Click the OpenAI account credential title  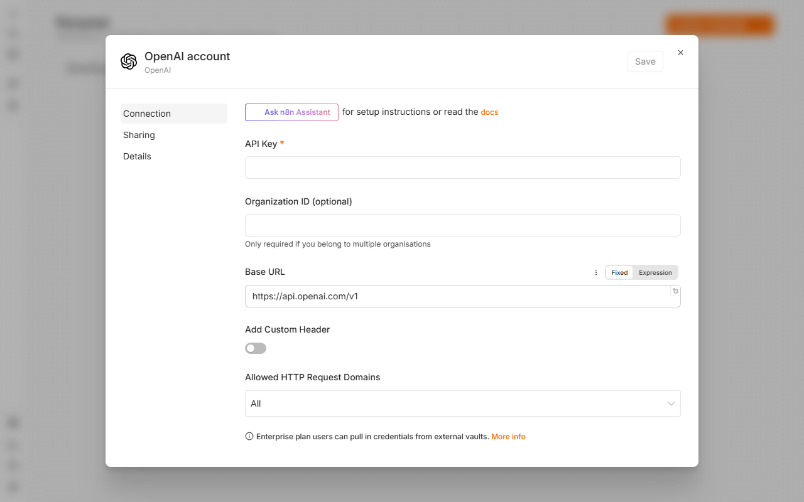pyautogui.click(x=187, y=56)
